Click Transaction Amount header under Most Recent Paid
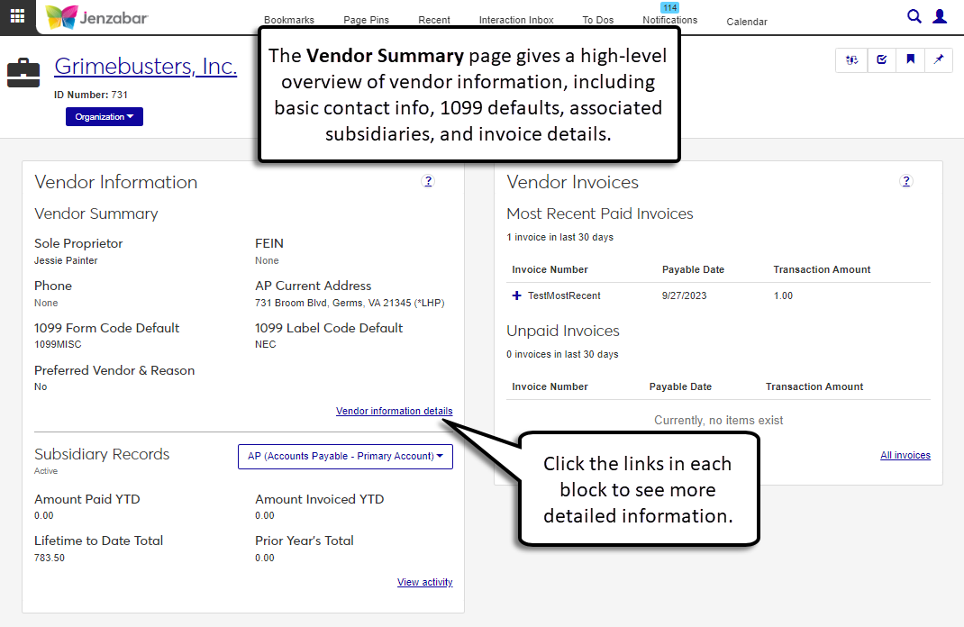This screenshot has height=627, width=964. point(822,269)
